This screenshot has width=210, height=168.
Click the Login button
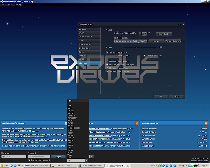58,157
